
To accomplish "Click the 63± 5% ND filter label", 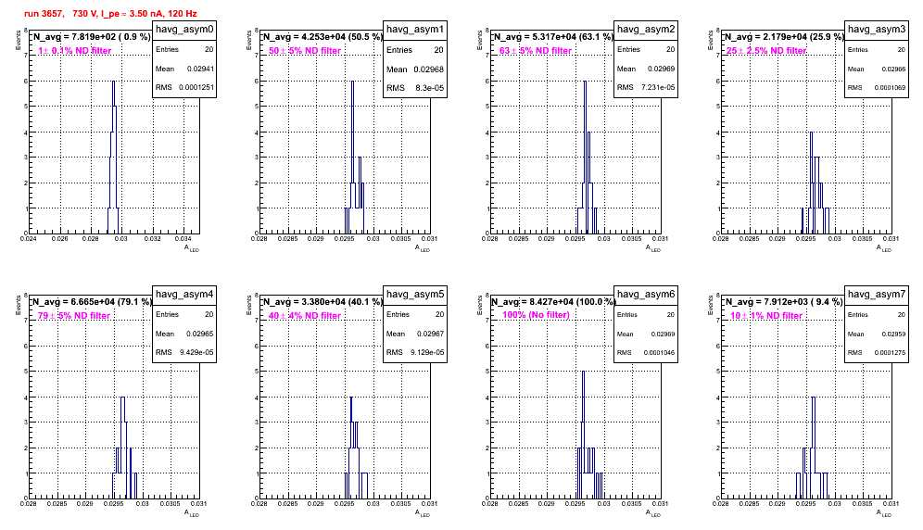I will pyautogui.click(x=536, y=51).
